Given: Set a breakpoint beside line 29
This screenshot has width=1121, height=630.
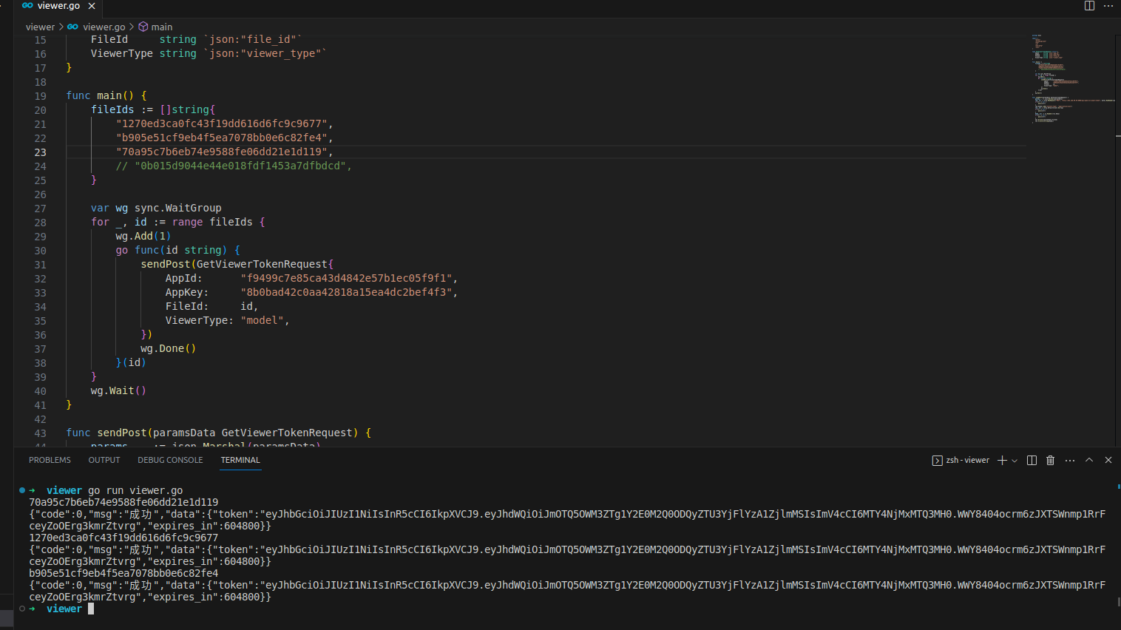Looking at the screenshot, I should point(26,236).
